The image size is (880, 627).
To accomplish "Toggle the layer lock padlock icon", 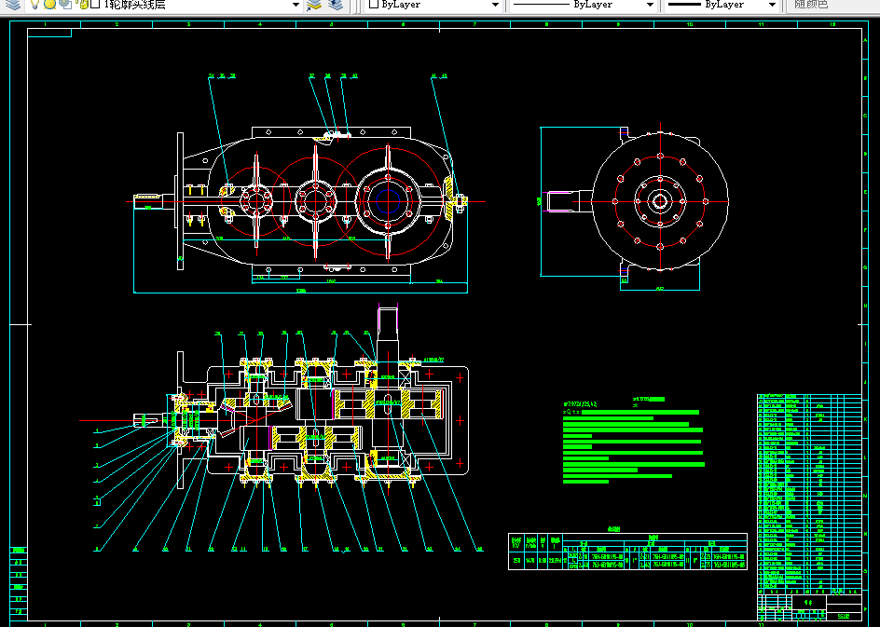I will click(x=83, y=5).
